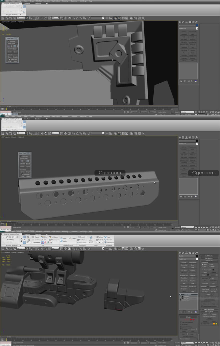Click Configure Modifier Sets icon in top screenshot
220x346 pixels.
196,81
